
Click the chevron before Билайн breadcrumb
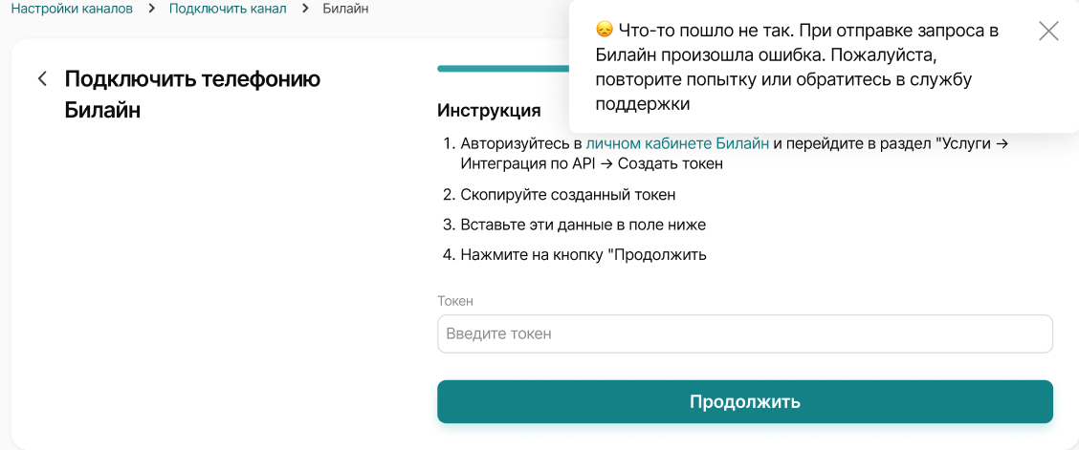point(305,9)
